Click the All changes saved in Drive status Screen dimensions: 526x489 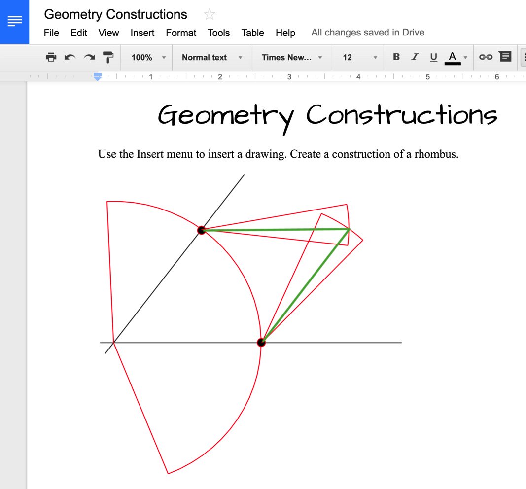368,33
